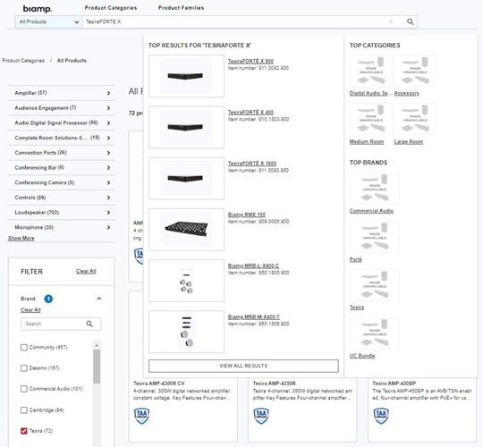The width and height of the screenshot is (483, 447).
Task: Clear the search field with X icon
Action: tap(391, 21)
